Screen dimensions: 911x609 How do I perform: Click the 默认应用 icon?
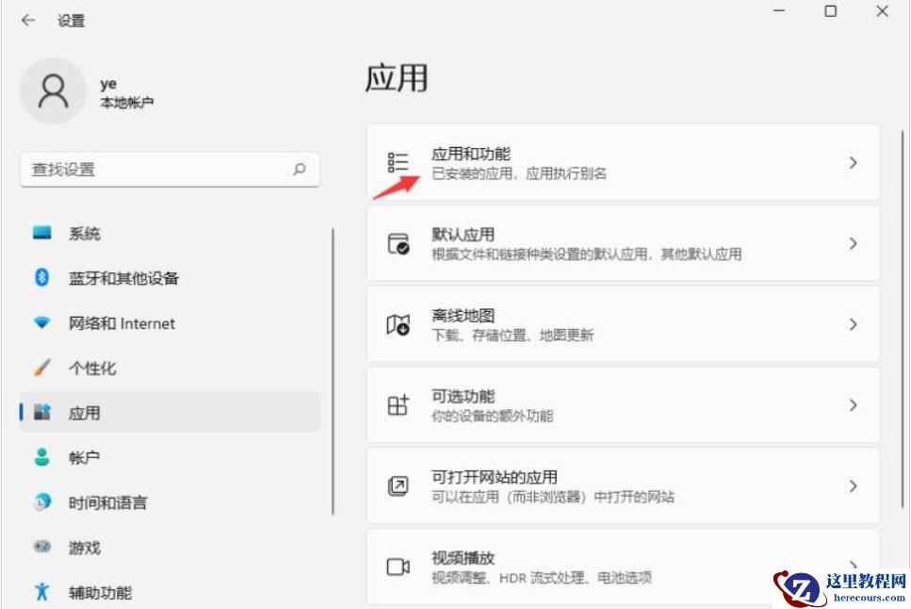pos(397,242)
